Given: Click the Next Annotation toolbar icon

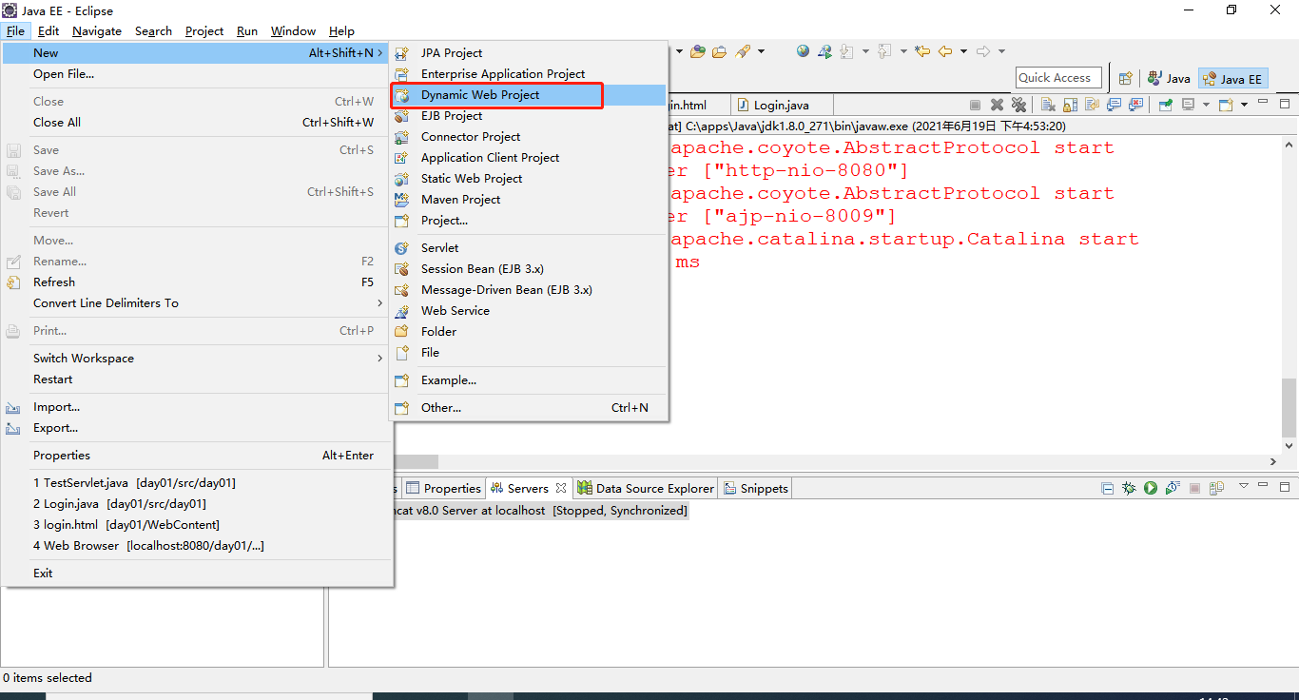Looking at the screenshot, I should pyautogui.click(x=846, y=51).
